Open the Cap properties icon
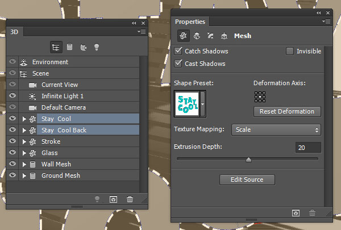This screenshot has width=341, height=230. 210,36
